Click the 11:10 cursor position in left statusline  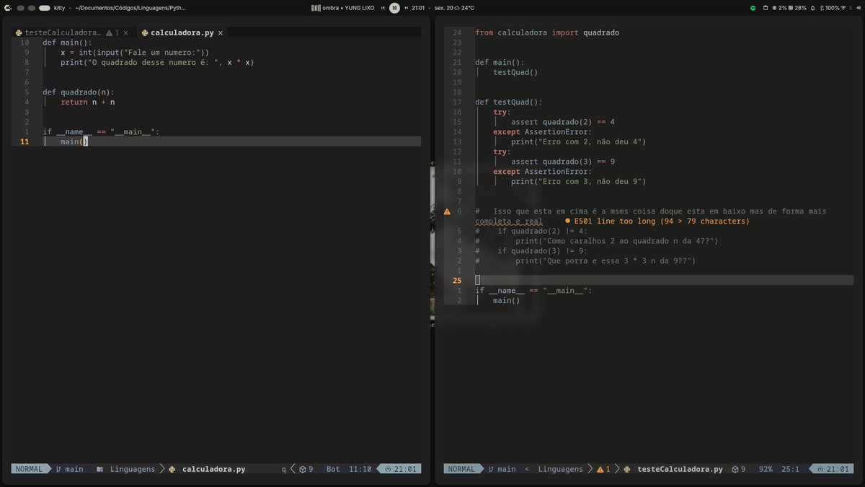pos(360,469)
